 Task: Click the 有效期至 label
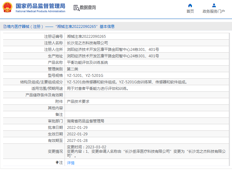[x=55, y=140]
